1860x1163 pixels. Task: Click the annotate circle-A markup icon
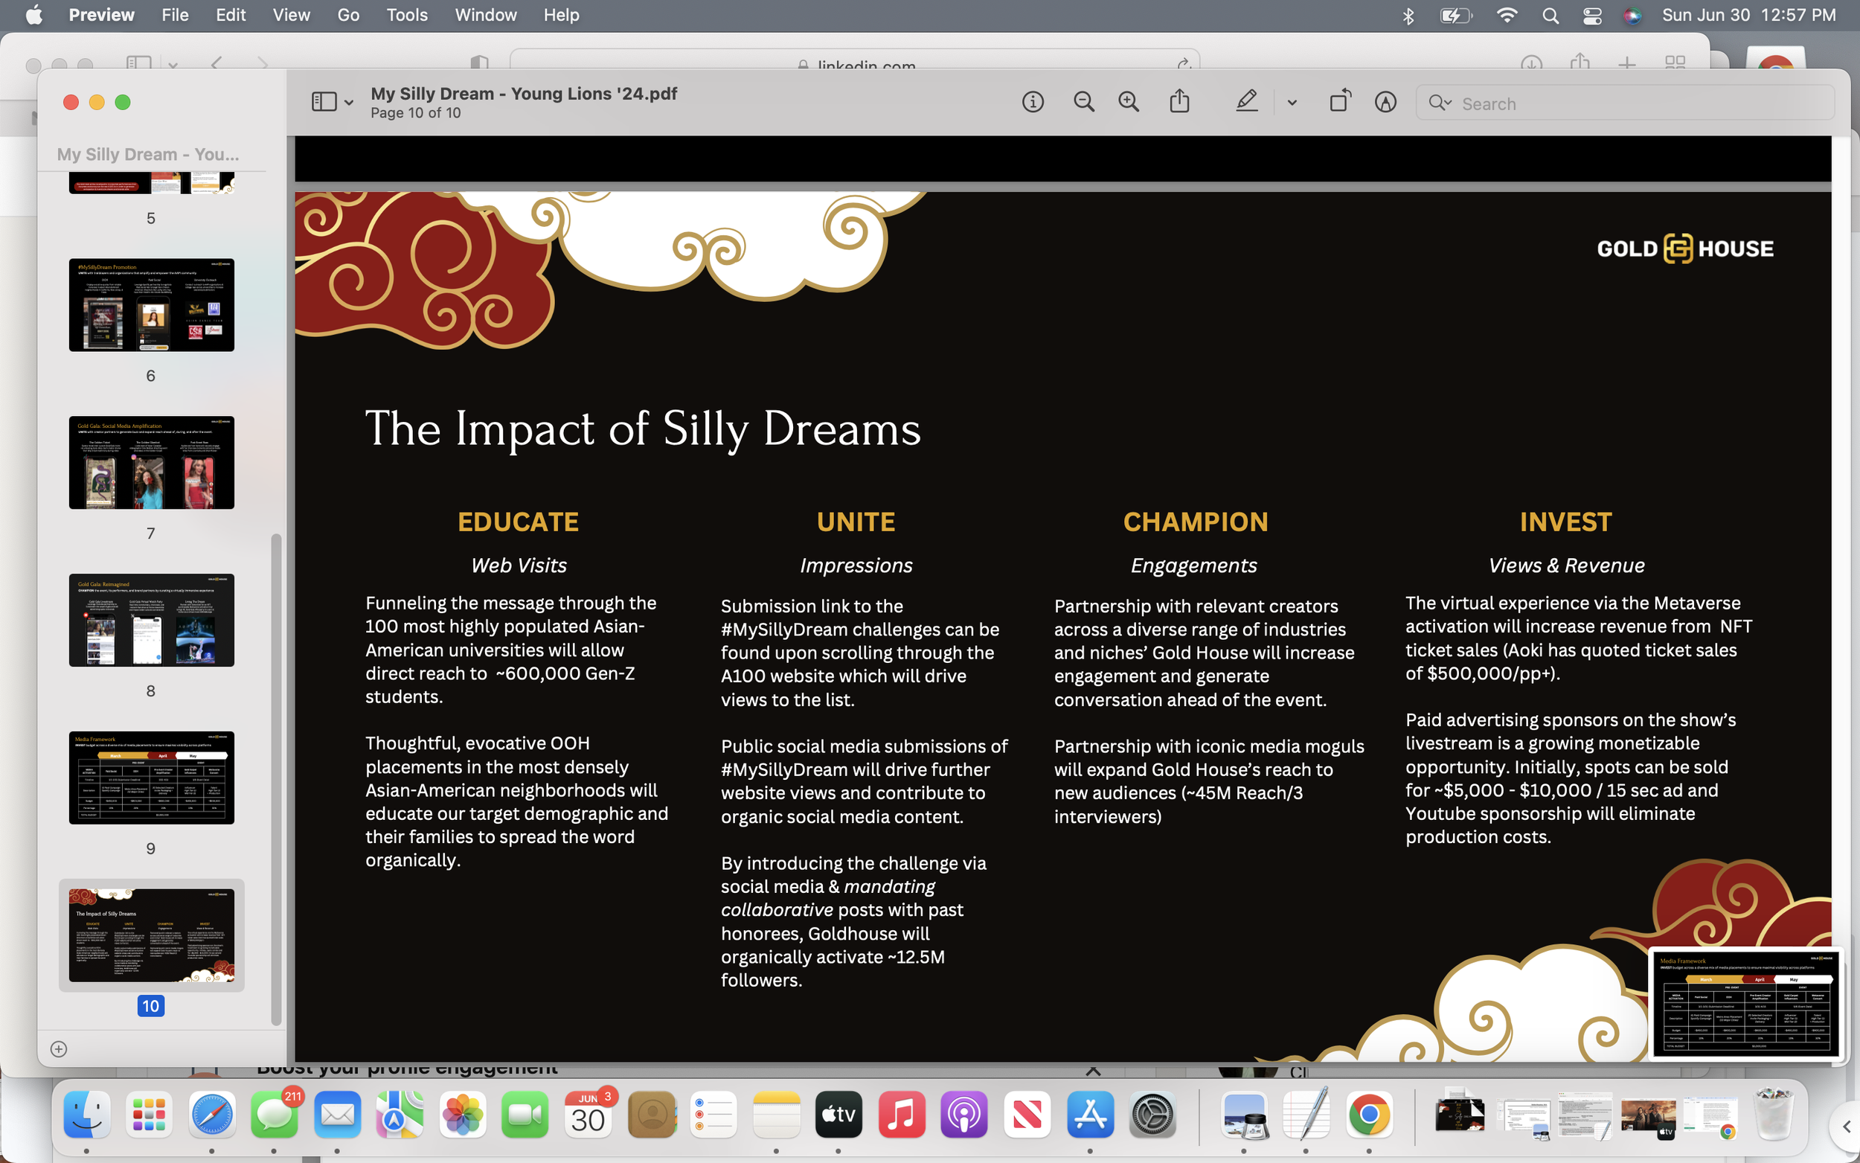pos(1385,101)
